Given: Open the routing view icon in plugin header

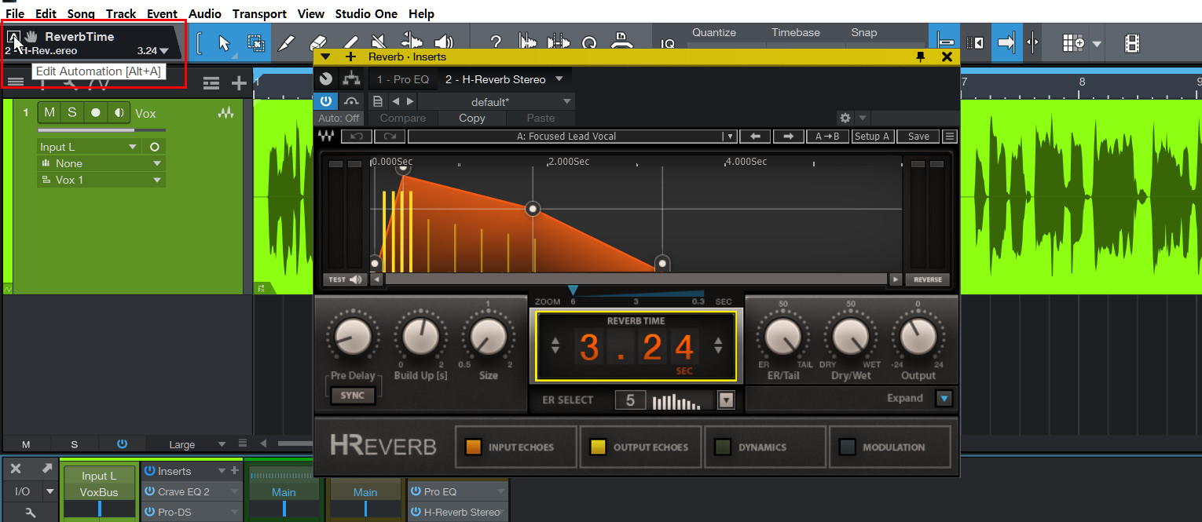Looking at the screenshot, I should coord(351,78).
